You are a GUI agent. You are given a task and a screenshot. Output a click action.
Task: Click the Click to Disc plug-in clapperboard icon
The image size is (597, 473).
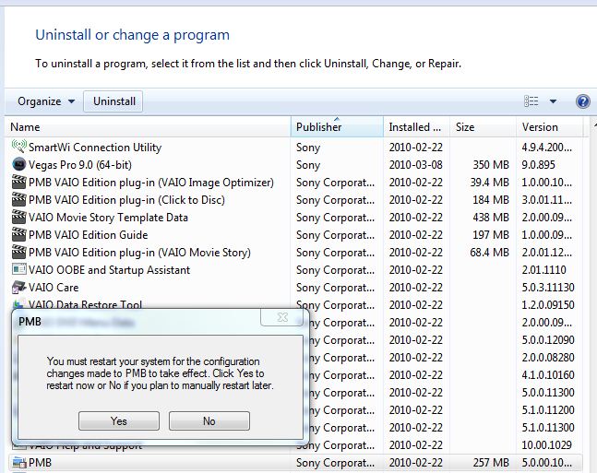coord(18,199)
